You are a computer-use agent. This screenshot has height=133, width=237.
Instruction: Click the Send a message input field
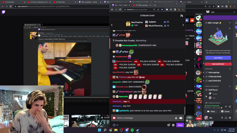tap(147, 118)
